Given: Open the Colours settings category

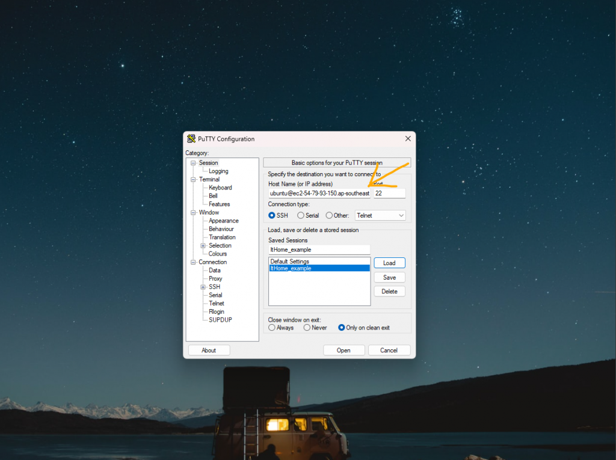Looking at the screenshot, I should 218,253.
